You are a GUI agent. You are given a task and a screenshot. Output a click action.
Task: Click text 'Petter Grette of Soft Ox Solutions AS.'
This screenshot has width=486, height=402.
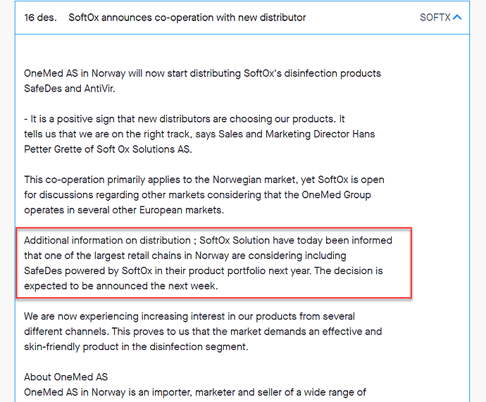tap(108, 149)
